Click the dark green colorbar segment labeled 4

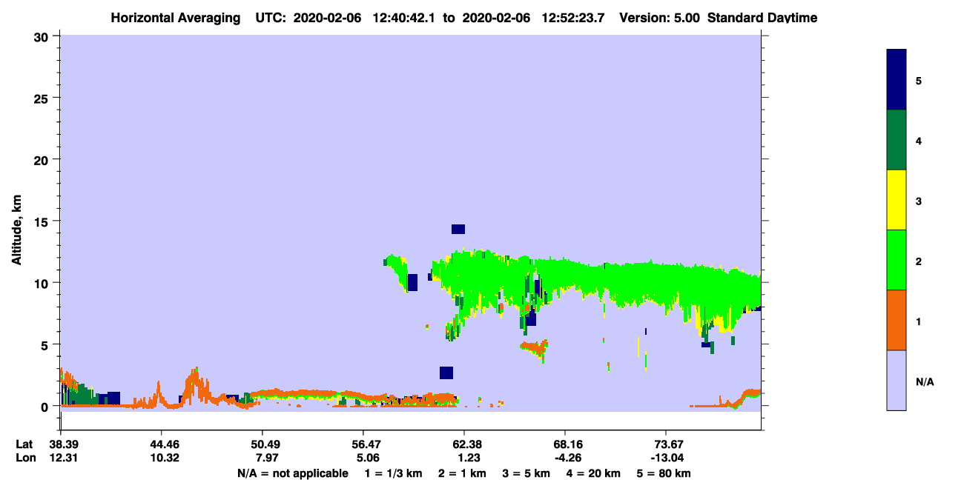[x=897, y=140]
